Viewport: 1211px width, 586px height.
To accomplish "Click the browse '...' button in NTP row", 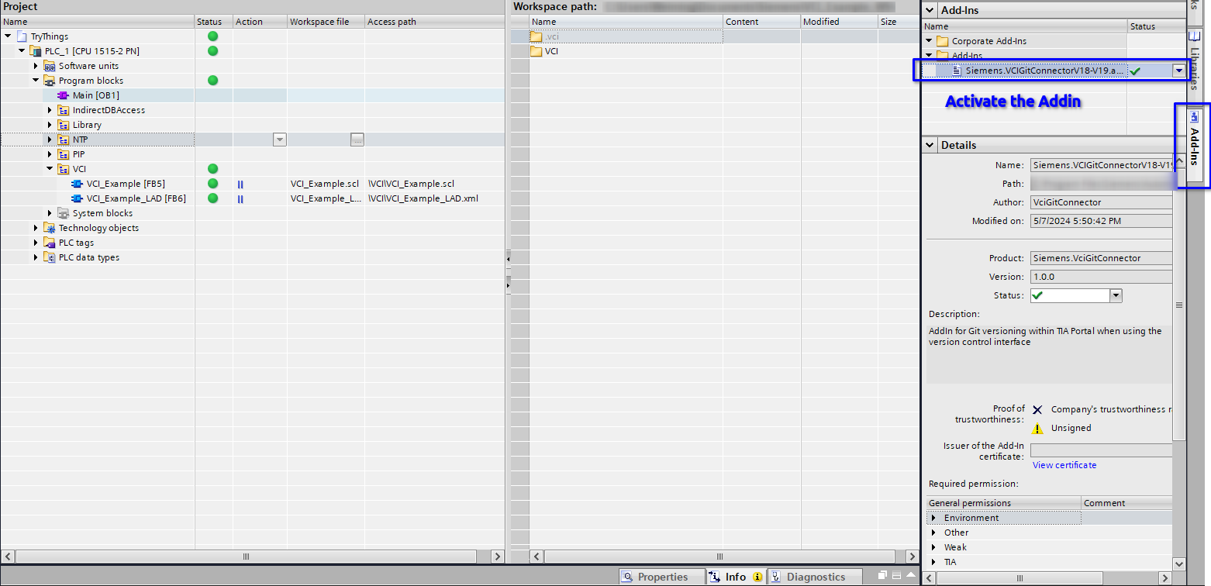I will [357, 140].
